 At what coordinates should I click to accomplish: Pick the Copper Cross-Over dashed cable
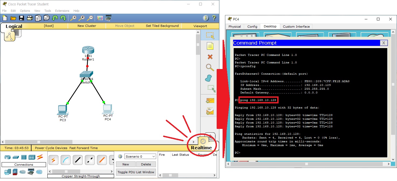coord(90,160)
